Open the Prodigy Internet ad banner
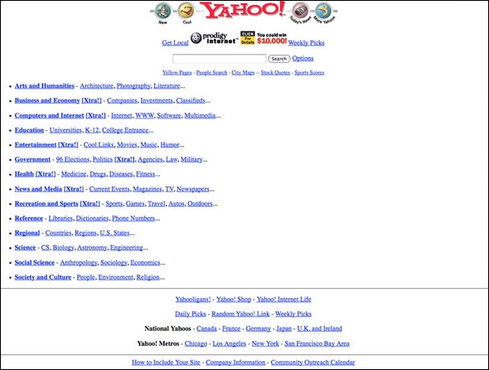This screenshot has height=370, width=489. (215, 38)
